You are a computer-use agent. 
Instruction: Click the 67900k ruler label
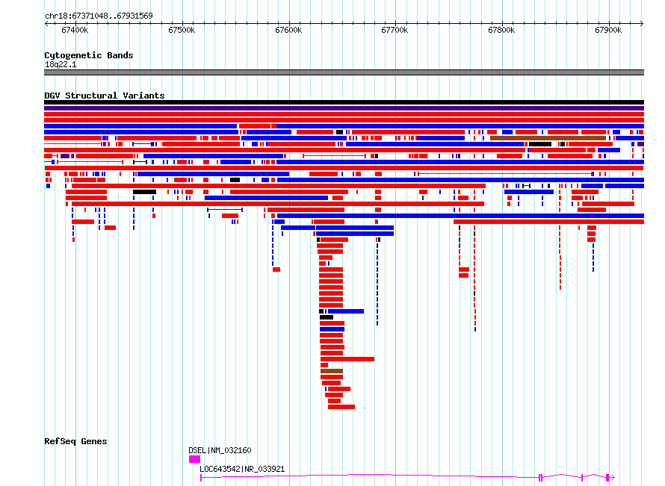point(608,30)
